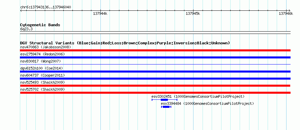Open label nsv525493 (Shaikh2009)
The width and height of the screenshot is (300, 130).
42,82
